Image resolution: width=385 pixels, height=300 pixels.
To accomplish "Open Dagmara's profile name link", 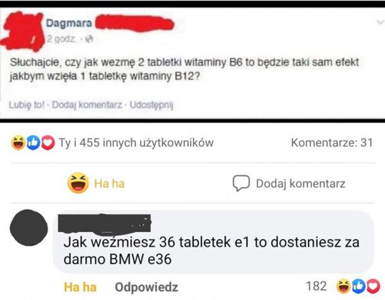I will 69,23.
